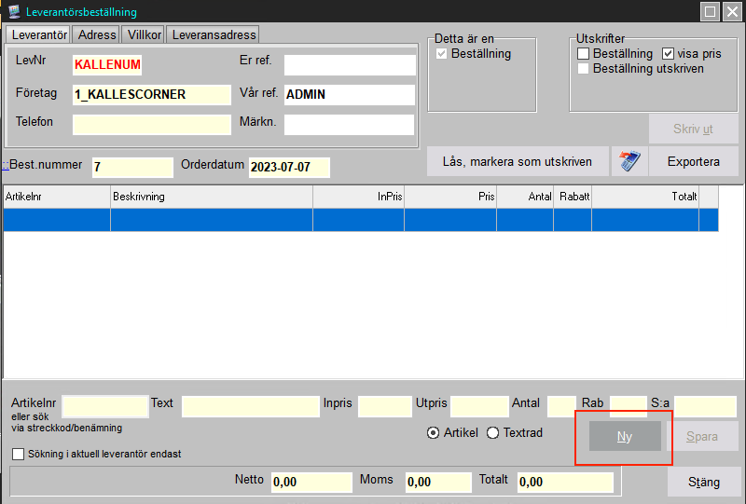Click the Exportera button

(693, 161)
